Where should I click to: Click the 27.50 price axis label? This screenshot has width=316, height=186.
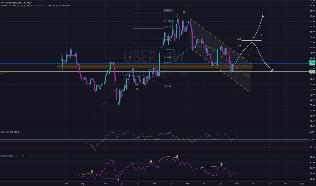312,90
